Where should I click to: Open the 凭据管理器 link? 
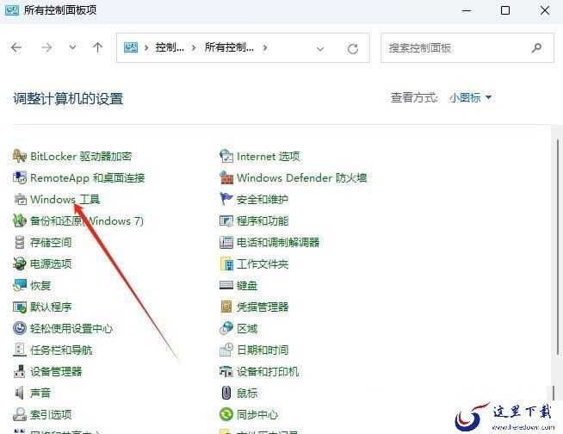[x=263, y=307]
